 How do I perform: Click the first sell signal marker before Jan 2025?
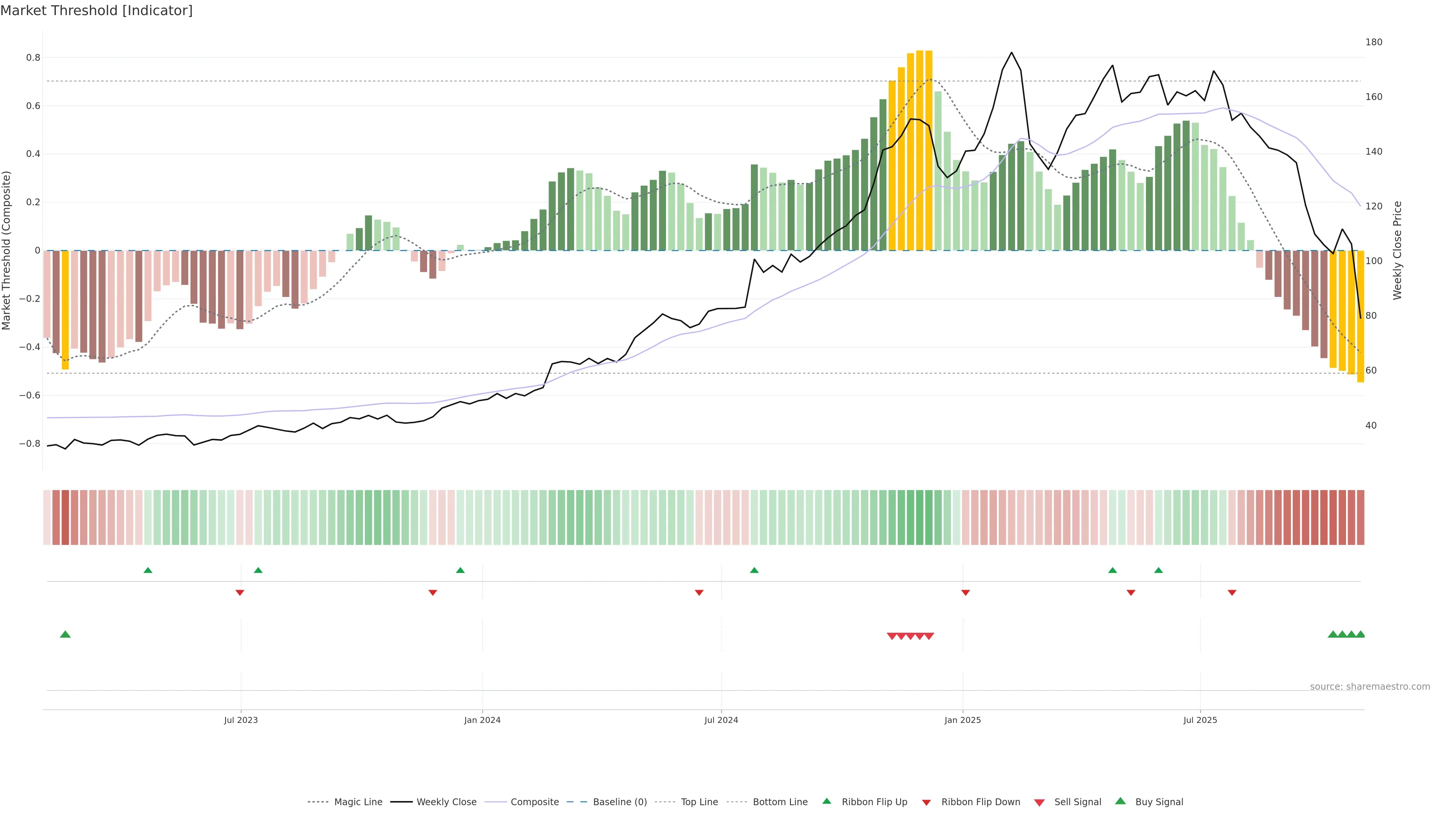892,636
